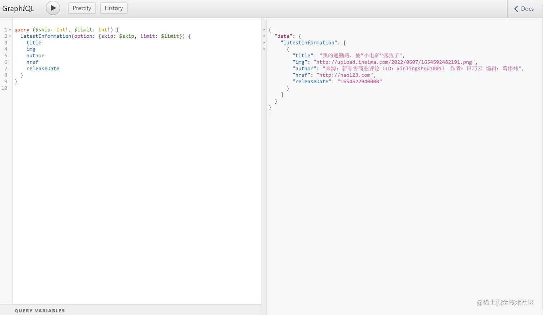Click the Docs chevron arrow icon
543x315 pixels.
pyautogui.click(x=516, y=9)
